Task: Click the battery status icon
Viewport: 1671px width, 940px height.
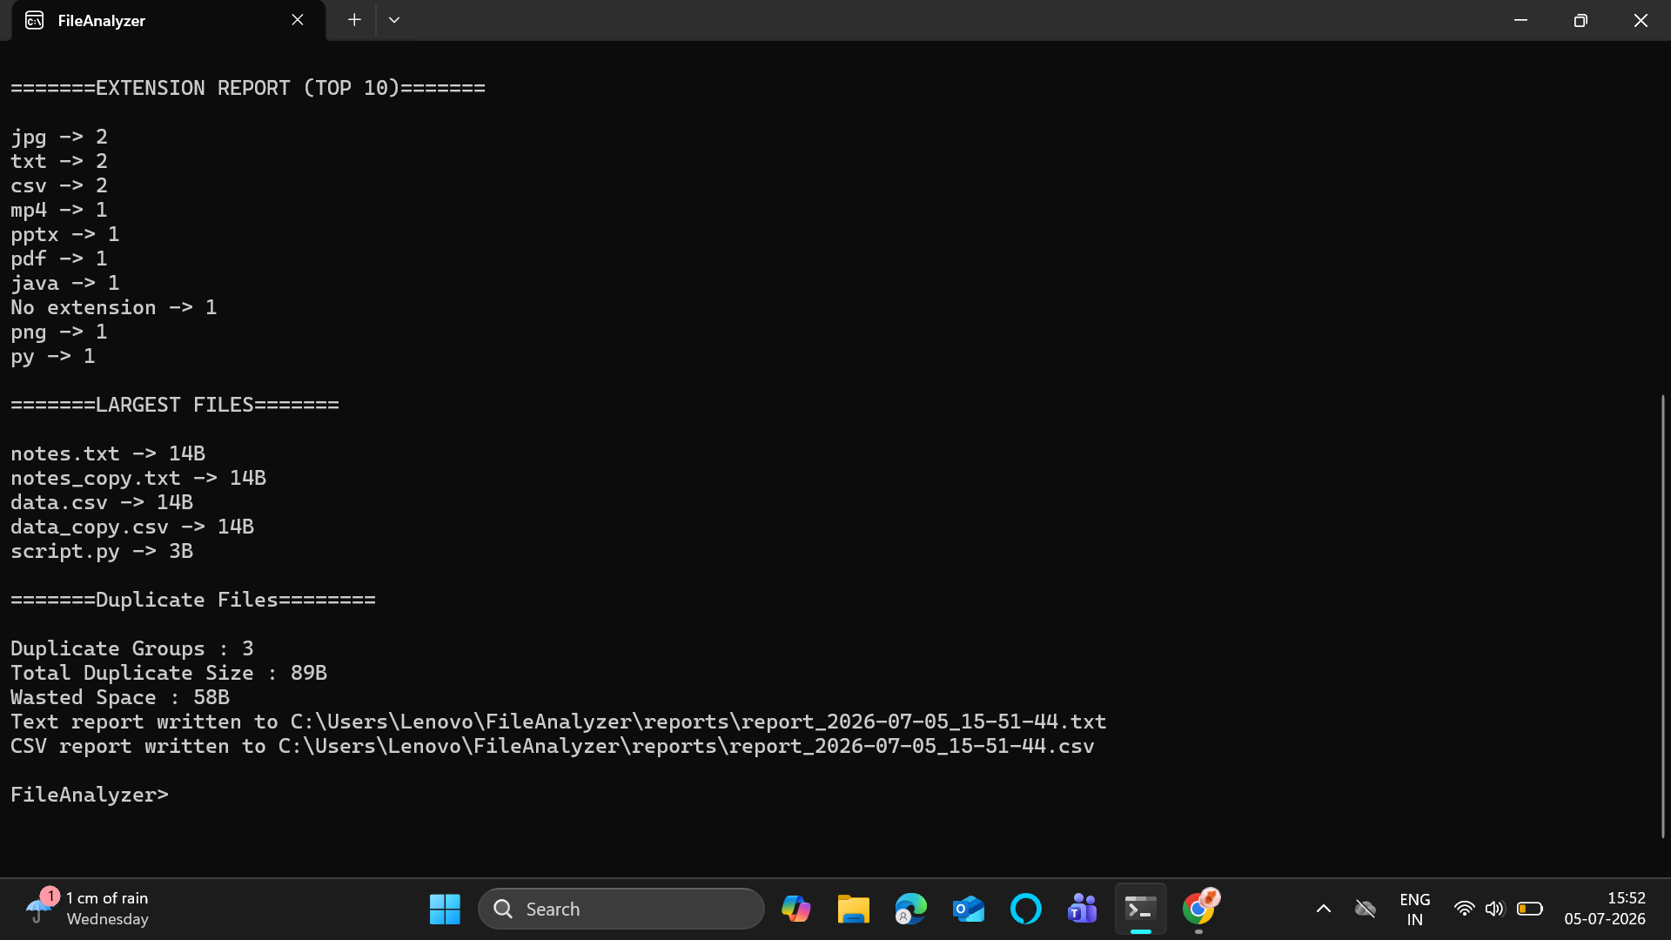Action: tap(1530, 909)
